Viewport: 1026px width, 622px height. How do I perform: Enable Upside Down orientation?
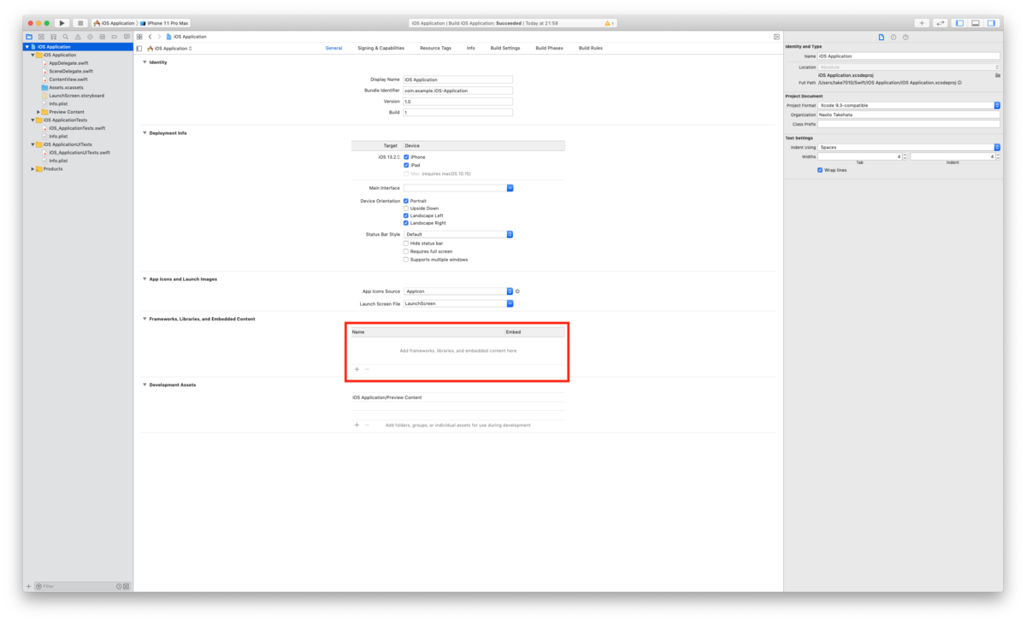(x=406, y=208)
